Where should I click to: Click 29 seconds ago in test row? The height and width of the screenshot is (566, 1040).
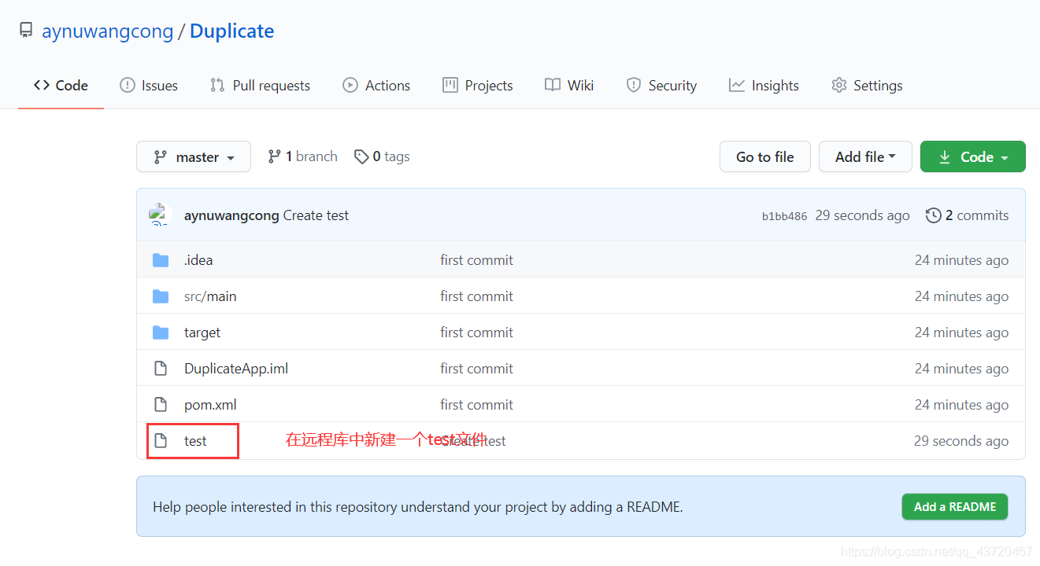click(961, 440)
